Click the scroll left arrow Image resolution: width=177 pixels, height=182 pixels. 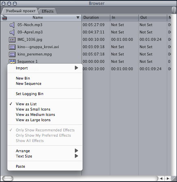coord(162,178)
